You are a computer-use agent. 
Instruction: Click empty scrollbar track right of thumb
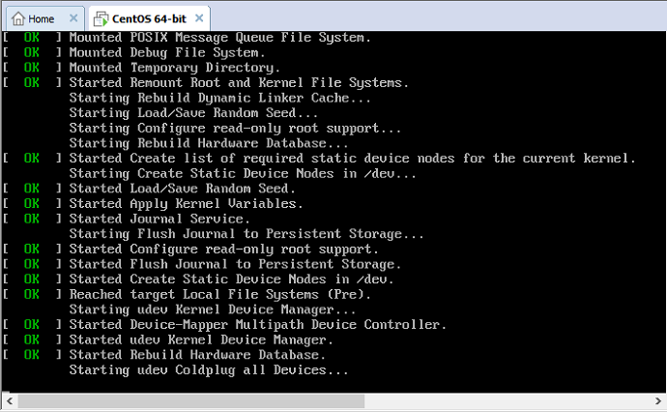507,401
